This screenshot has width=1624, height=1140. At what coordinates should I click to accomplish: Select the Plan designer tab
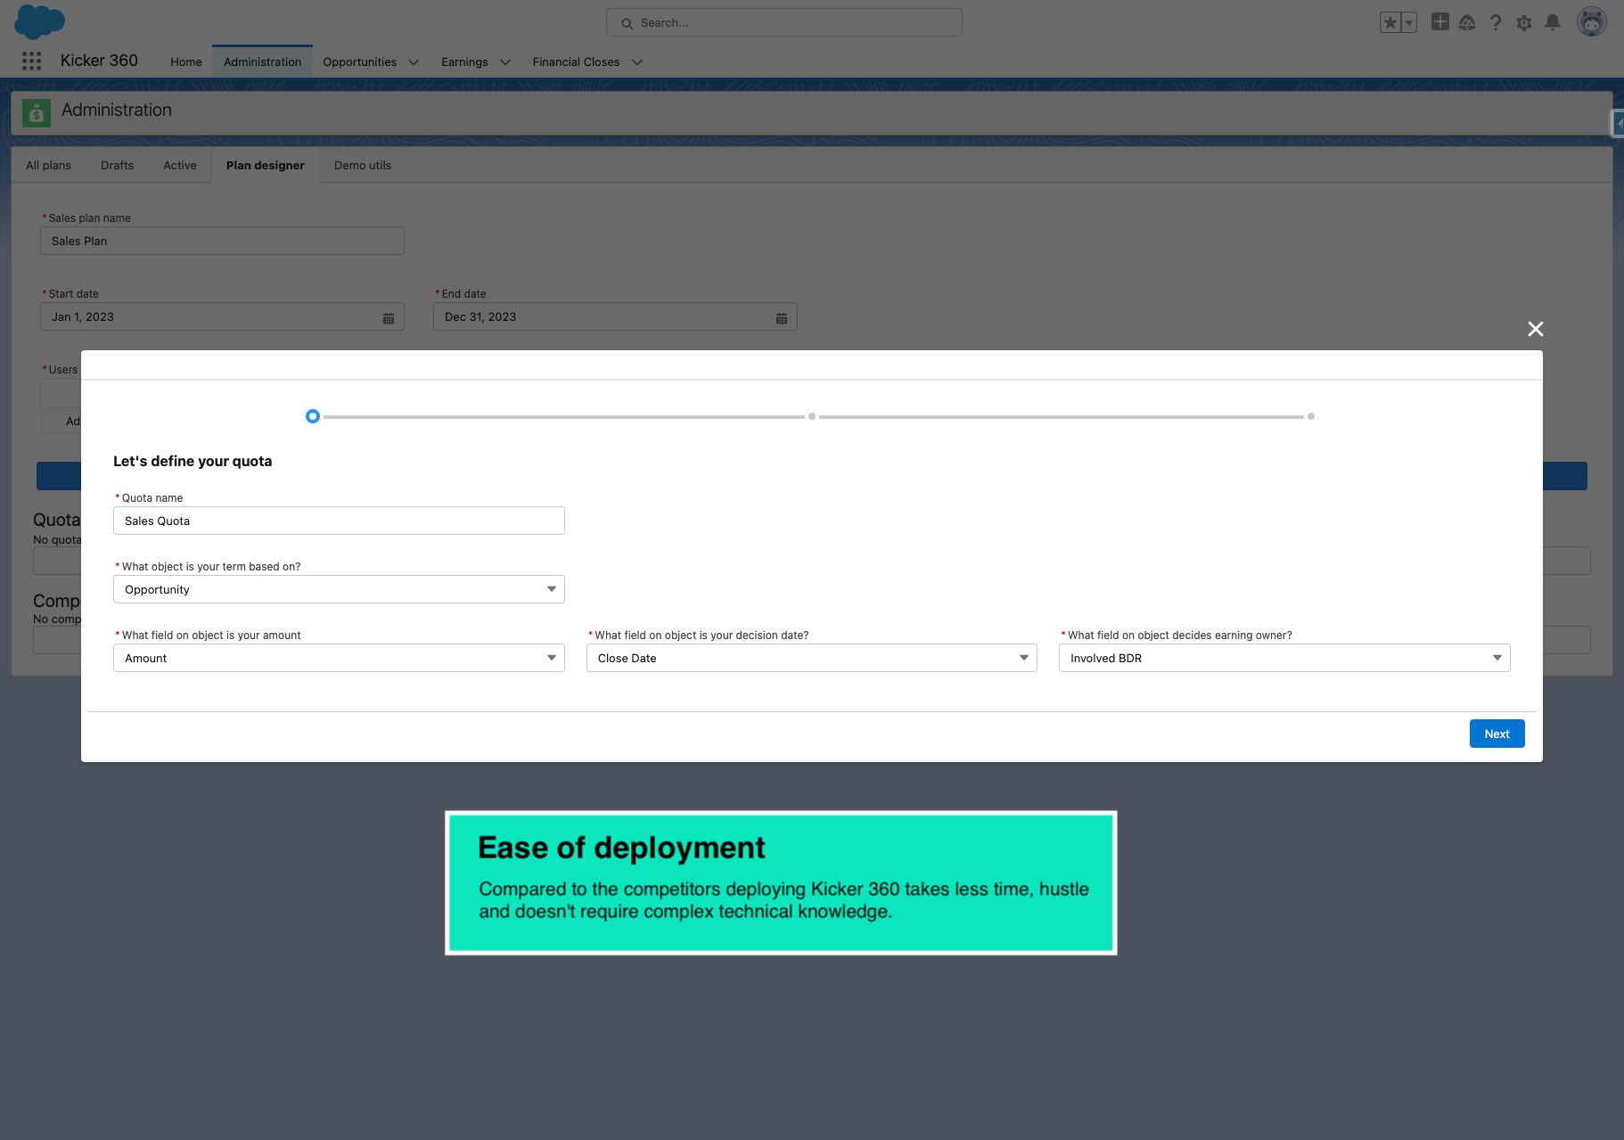[266, 165]
